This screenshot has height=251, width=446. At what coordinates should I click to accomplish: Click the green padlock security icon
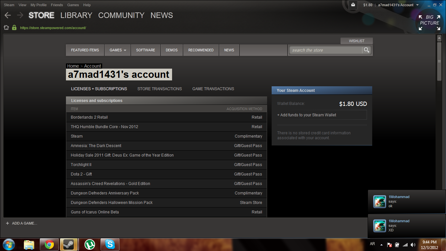point(14,28)
